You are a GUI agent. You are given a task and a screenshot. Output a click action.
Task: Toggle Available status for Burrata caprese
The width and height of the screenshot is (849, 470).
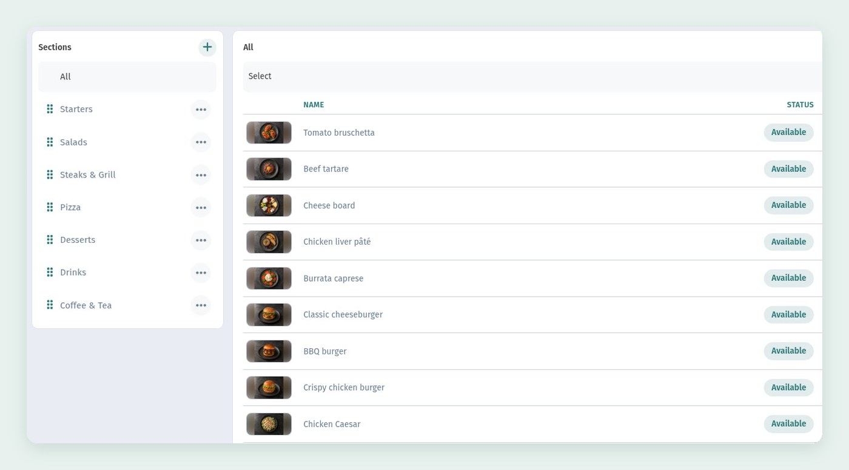pyautogui.click(x=788, y=278)
